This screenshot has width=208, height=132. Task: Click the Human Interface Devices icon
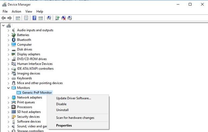tap(14, 64)
